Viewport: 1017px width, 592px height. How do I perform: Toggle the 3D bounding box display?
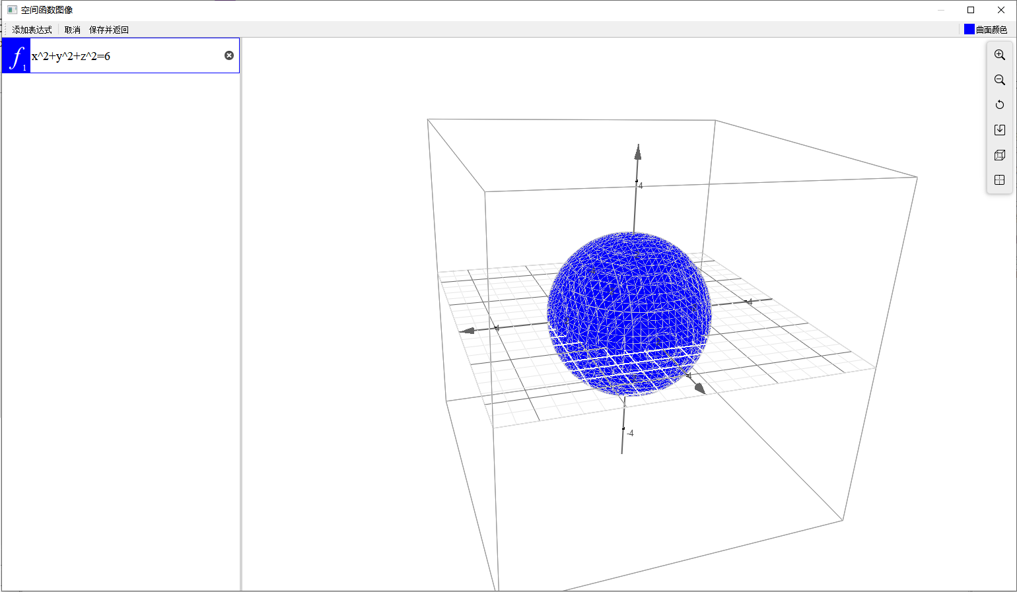pyautogui.click(x=999, y=155)
